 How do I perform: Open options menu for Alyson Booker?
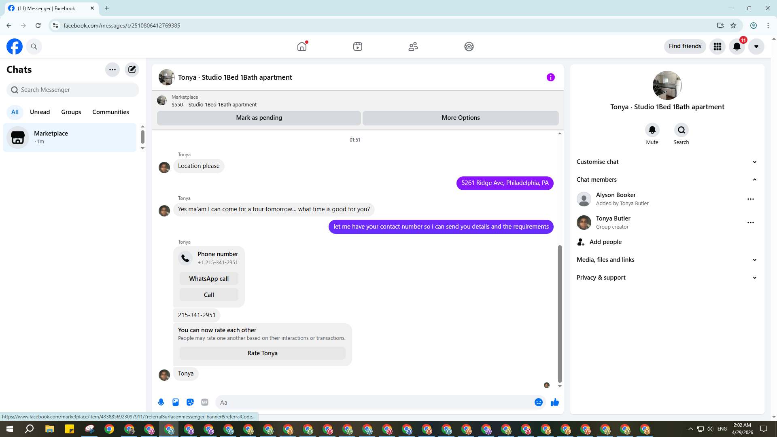tap(751, 199)
